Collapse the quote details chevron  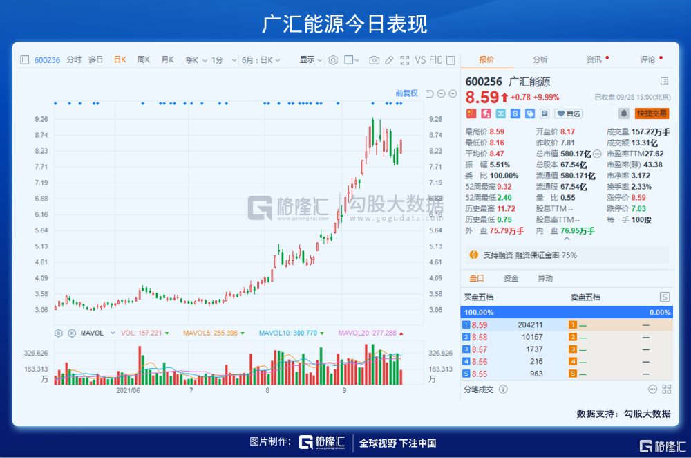567,239
